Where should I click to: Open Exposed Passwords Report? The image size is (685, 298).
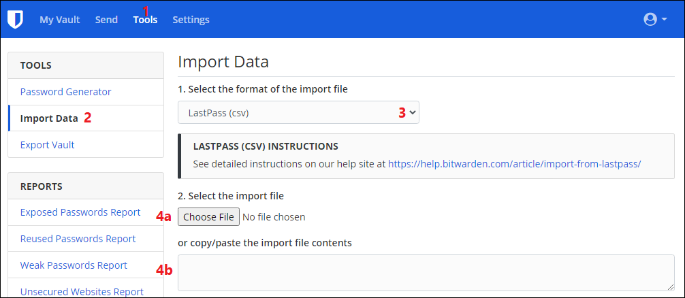pyautogui.click(x=80, y=212)
